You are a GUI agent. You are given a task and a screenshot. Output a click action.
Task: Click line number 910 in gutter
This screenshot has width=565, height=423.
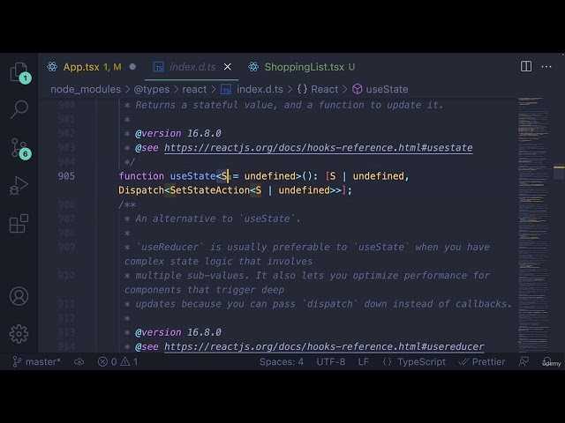[66, 276]
